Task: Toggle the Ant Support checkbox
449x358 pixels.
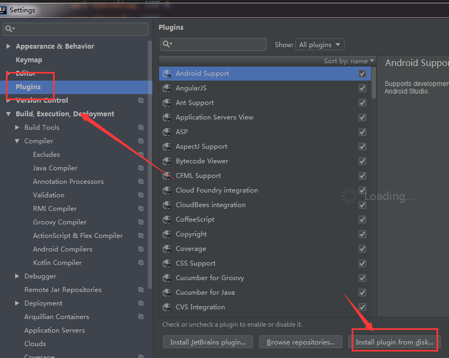Action: tap(362, 103)
